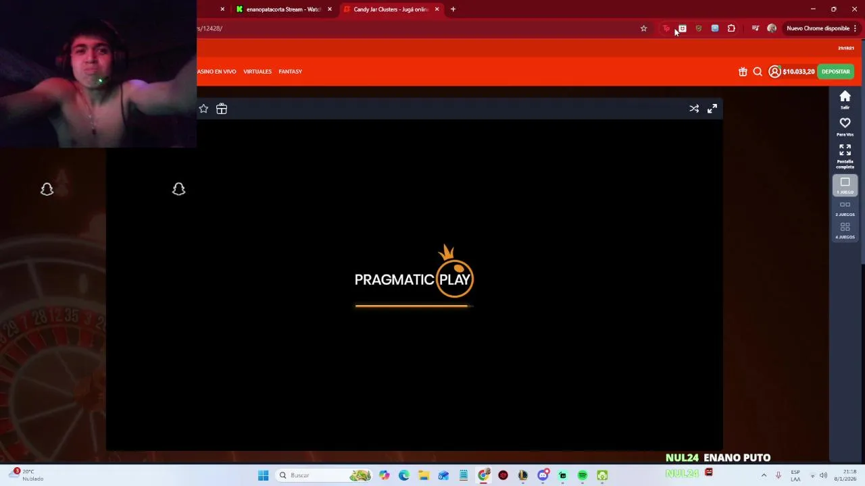
Task: Open Spotify from the taskbar
Action: (583, 475)
